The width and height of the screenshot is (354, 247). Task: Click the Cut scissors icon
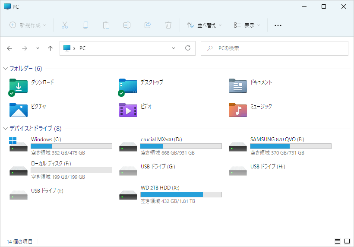coord(65,25)
